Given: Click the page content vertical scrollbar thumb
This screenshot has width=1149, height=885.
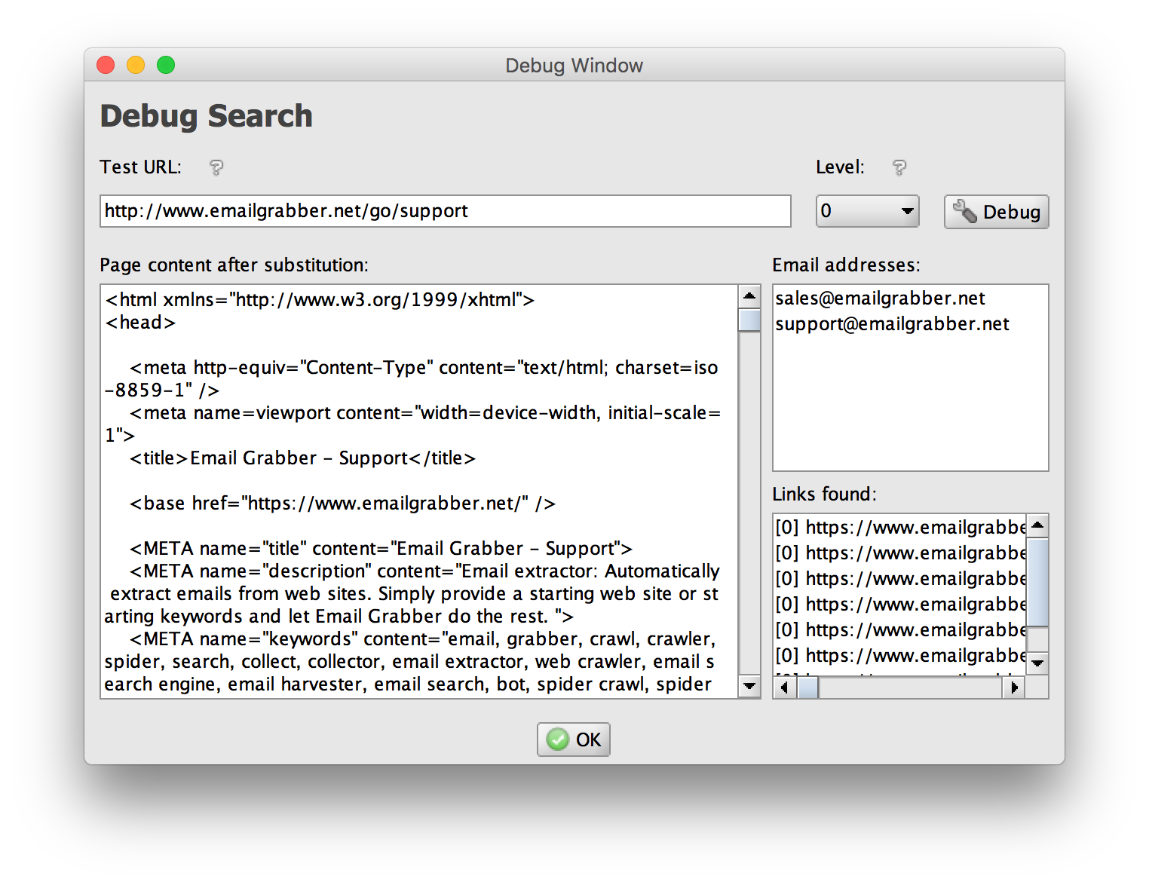Looking at the screenshot, I should pos(749,320).
